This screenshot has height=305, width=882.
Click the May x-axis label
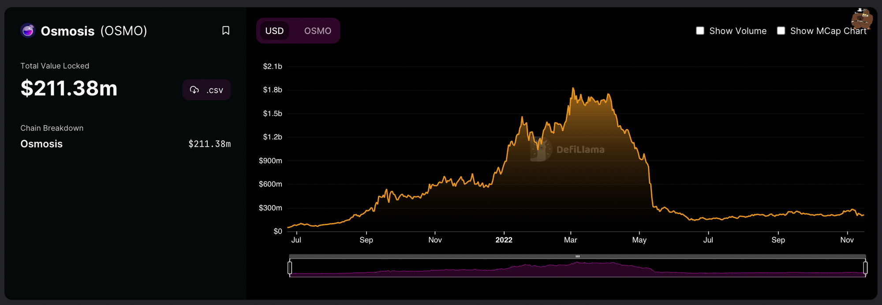pyautogui.click(x=639, y=240)
